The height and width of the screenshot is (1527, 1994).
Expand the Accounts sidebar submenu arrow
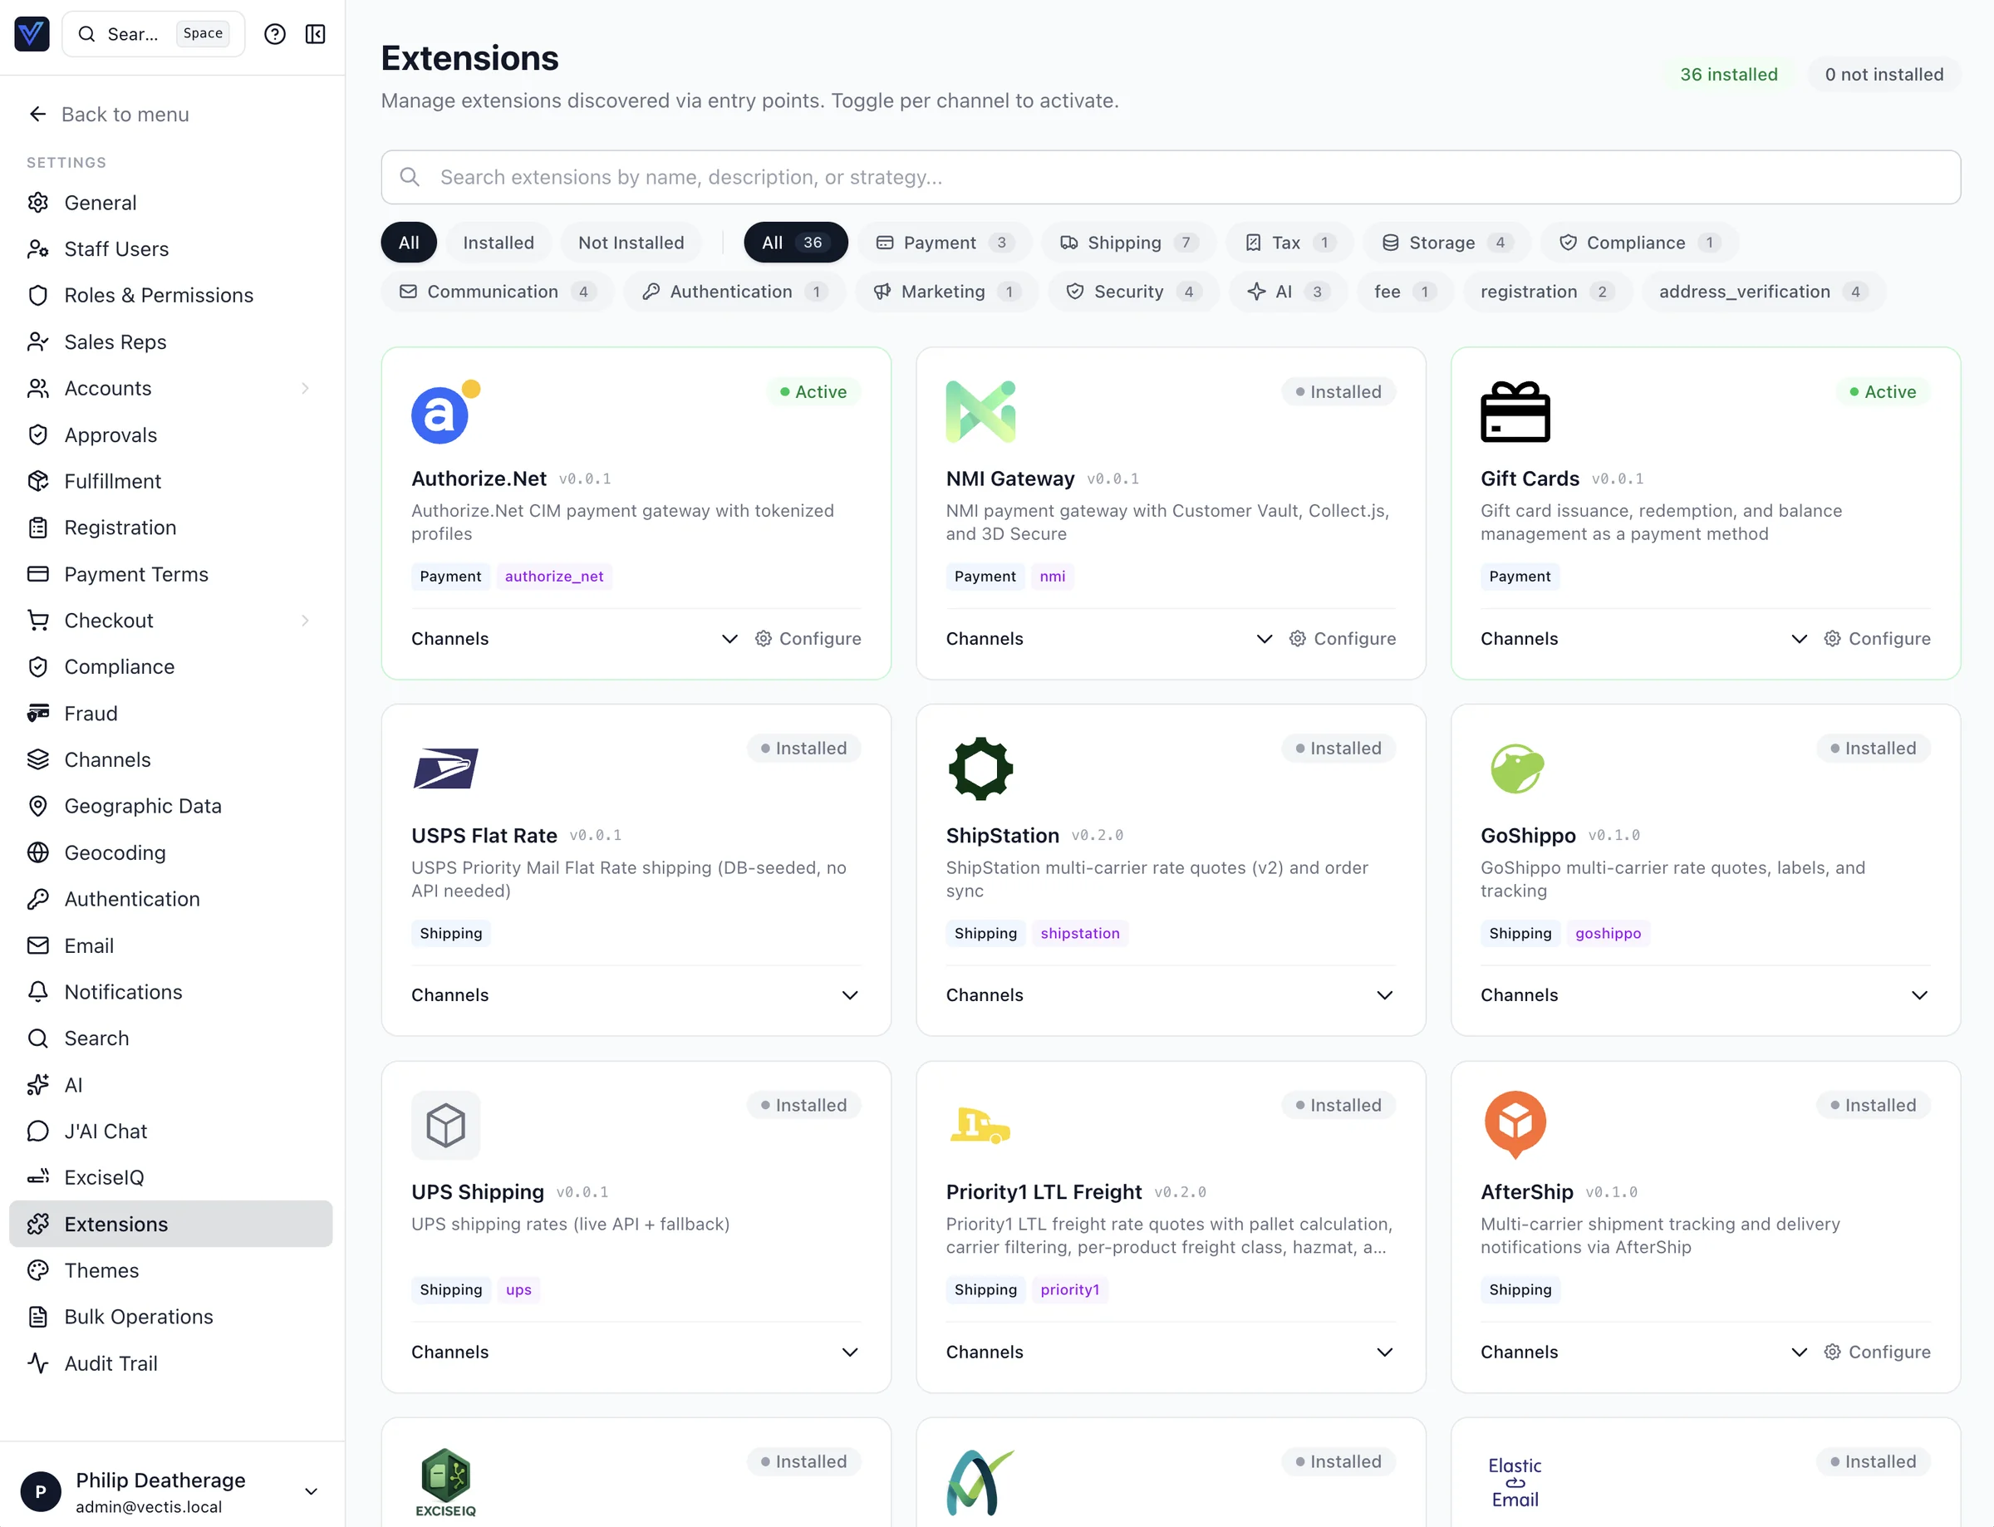(306, 389)
